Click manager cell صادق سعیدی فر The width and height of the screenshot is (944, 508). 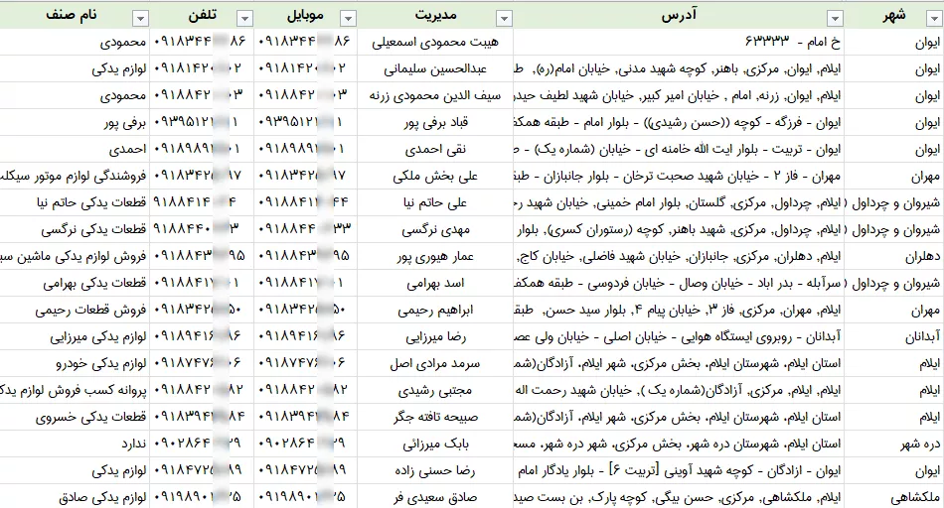click(435, 496)
